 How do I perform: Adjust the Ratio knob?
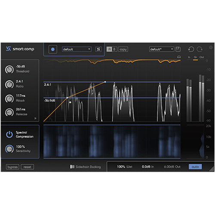pos(9,84)
